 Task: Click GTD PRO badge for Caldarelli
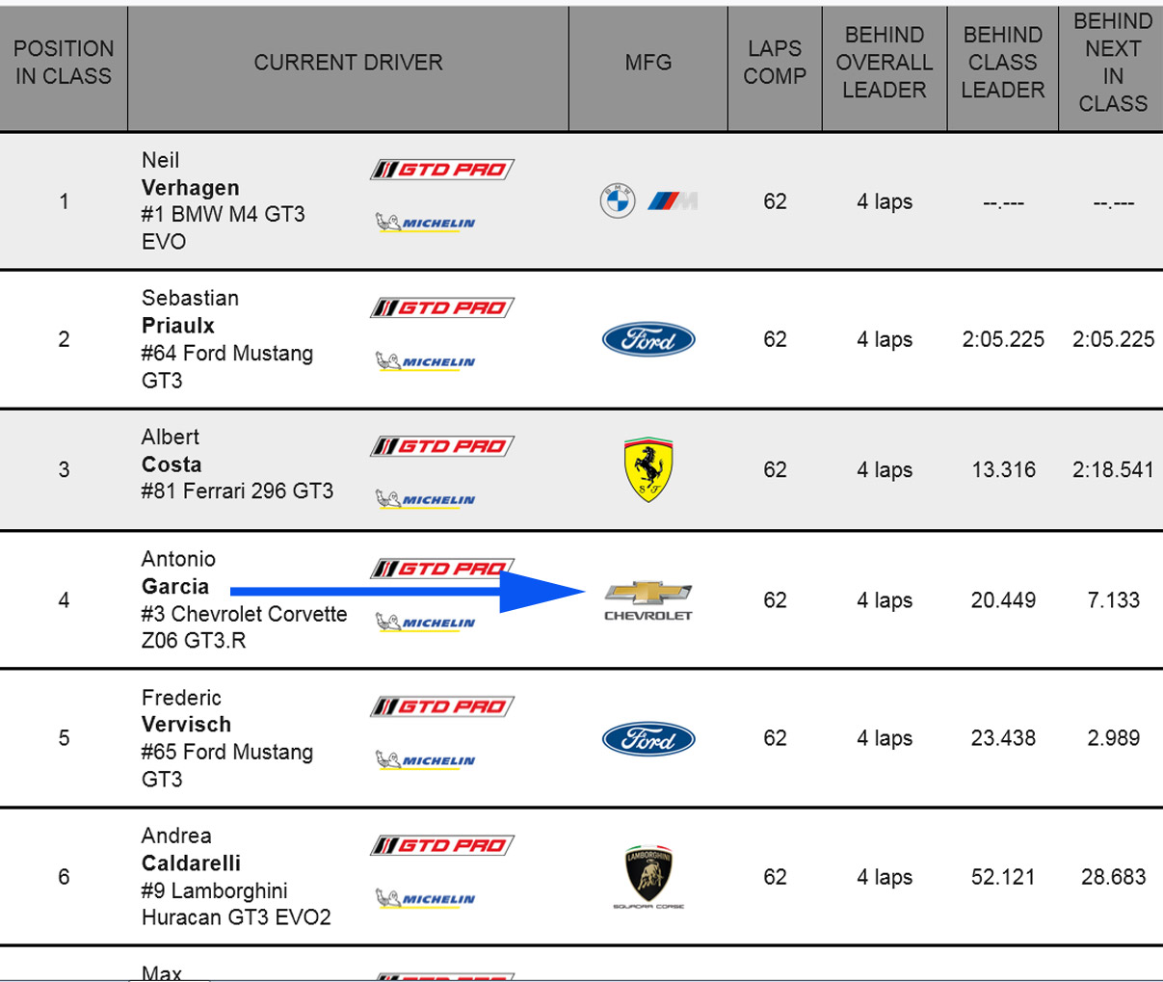pos(442,846)
